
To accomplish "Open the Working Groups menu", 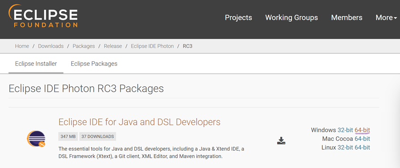I will tap(291, 17).
